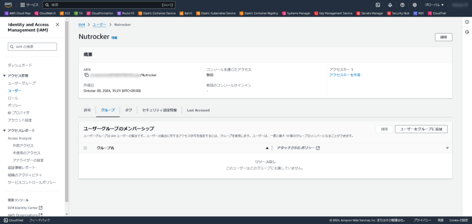The height and width of the screenshot is (224, 472).
Task: Open the Services grid menu
Action: pyautogui.click(x=30, y=5)
